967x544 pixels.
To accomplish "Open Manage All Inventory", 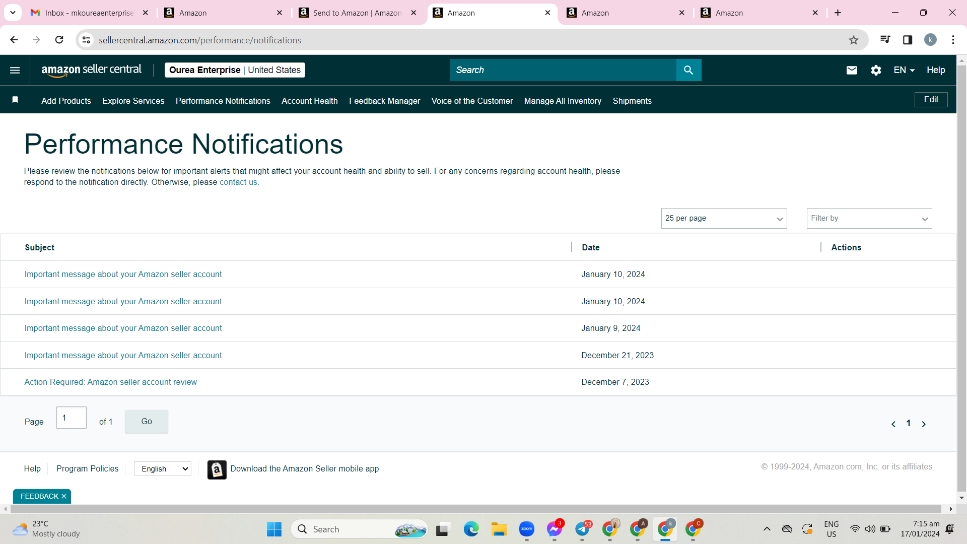I will pos(563,101).
